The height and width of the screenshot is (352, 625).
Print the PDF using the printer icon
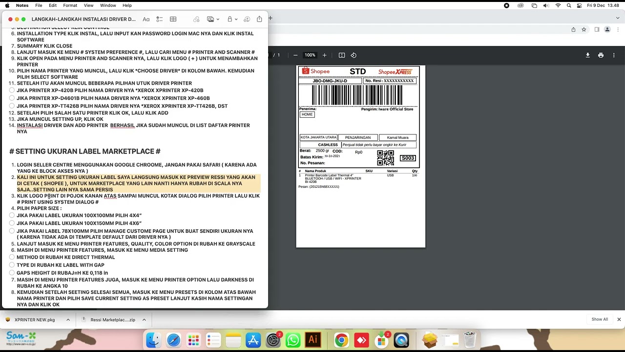pyautogui.click(x=601, y=55)
